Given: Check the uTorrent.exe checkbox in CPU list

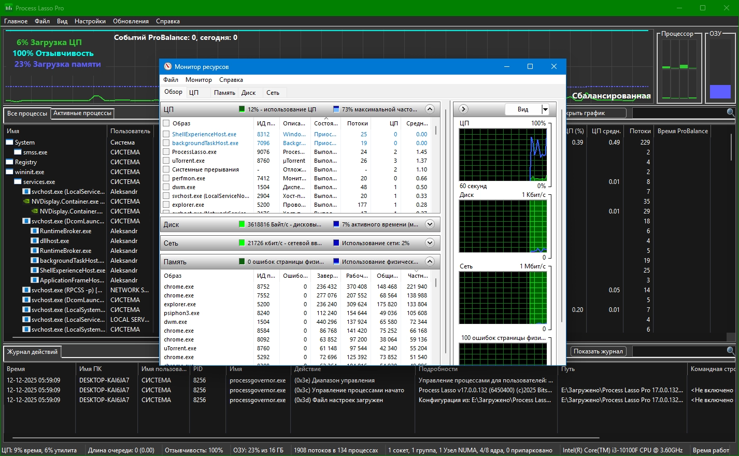Looking at the screenshot, I should (x=166, y=161).
